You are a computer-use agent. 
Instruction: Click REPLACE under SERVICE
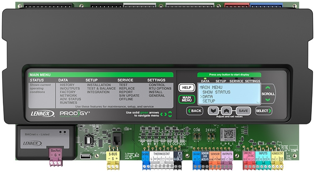127,89
